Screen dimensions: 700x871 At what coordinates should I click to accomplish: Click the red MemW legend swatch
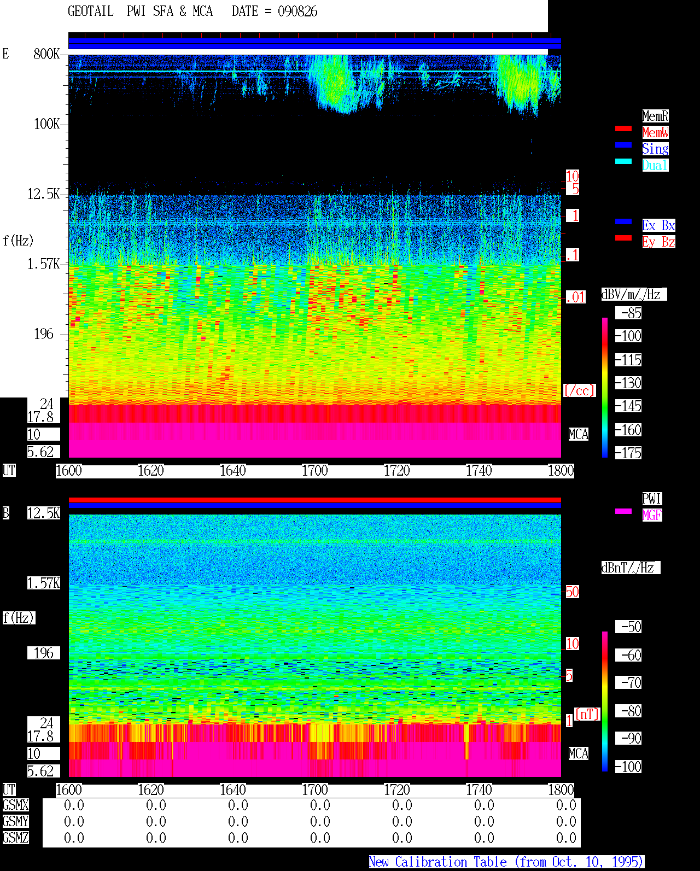click(x=623, y=128)
